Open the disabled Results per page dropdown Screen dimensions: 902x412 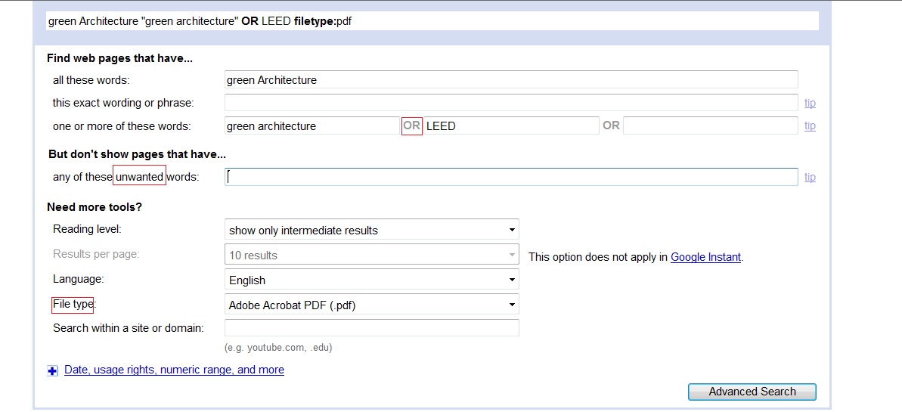(x=372, y=256)
